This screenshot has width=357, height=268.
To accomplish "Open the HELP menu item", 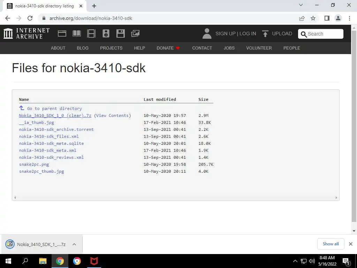I will point(139,48).
